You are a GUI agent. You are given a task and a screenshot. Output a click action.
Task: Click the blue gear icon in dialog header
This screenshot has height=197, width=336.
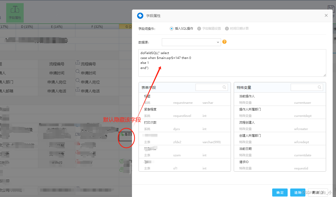point(140,15)
